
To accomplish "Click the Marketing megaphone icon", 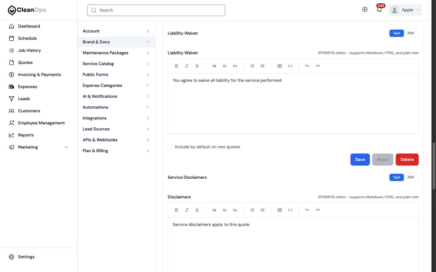I will pos(12,147).
